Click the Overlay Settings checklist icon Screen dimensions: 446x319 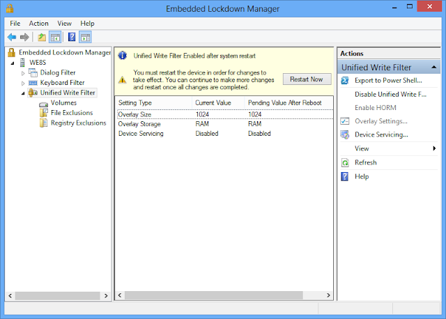[345, 121]
